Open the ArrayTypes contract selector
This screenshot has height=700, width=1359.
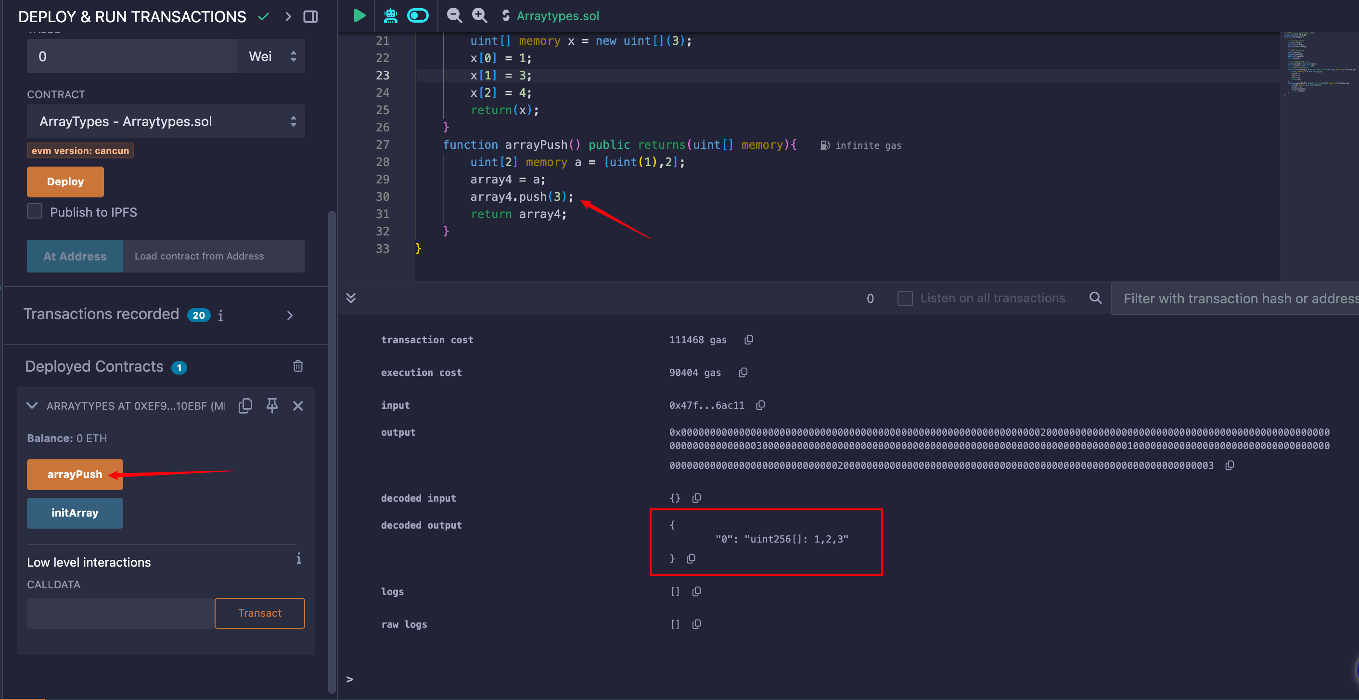click(x=166, y=121)
